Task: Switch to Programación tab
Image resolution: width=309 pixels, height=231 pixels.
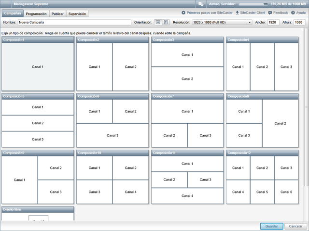Action: (36, 14)
